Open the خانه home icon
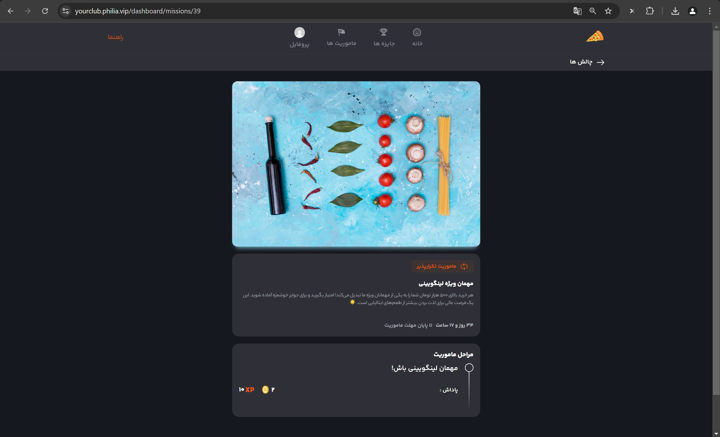Viewport: 720px width, 437px height. click(417, 32)
